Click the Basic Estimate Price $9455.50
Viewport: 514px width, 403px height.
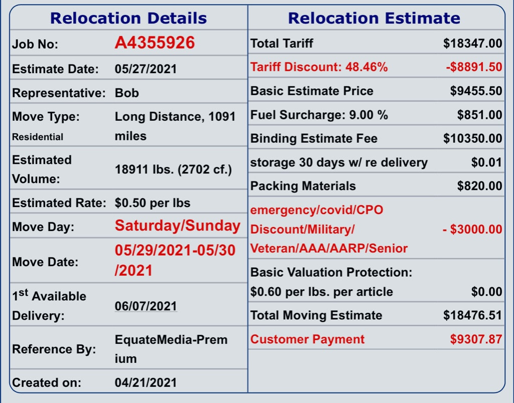coord(476,91)
